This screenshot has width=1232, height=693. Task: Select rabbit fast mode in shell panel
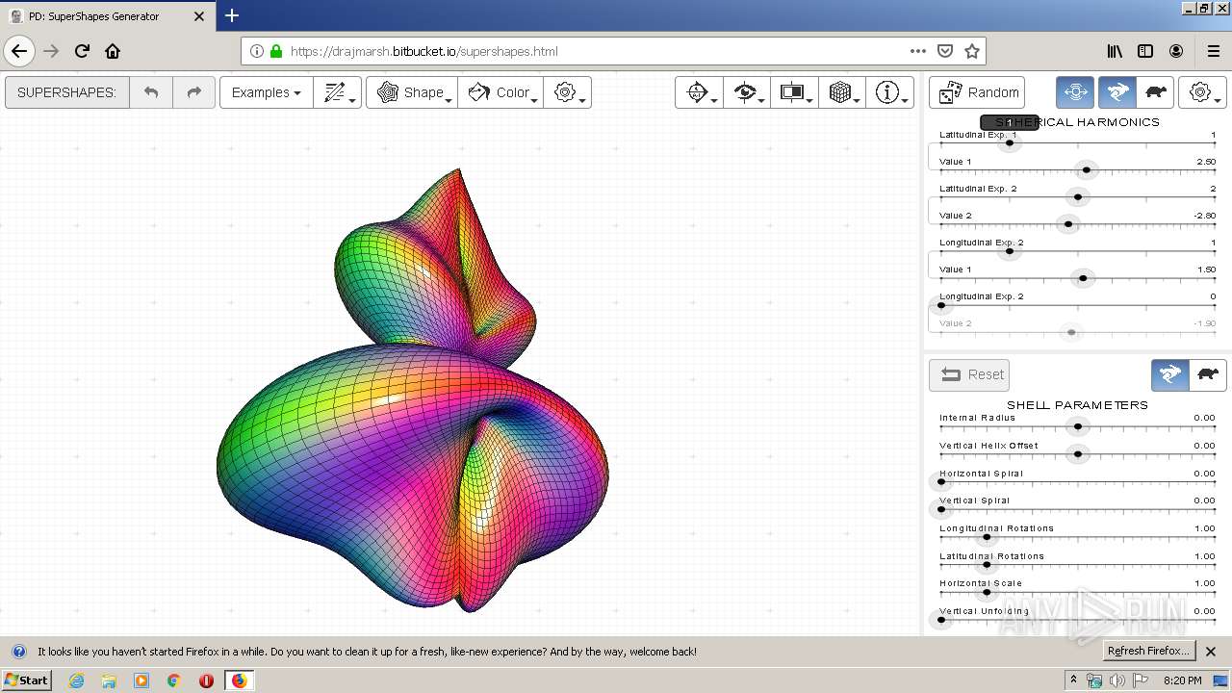pyautogui.click(x=1170, y=374)
